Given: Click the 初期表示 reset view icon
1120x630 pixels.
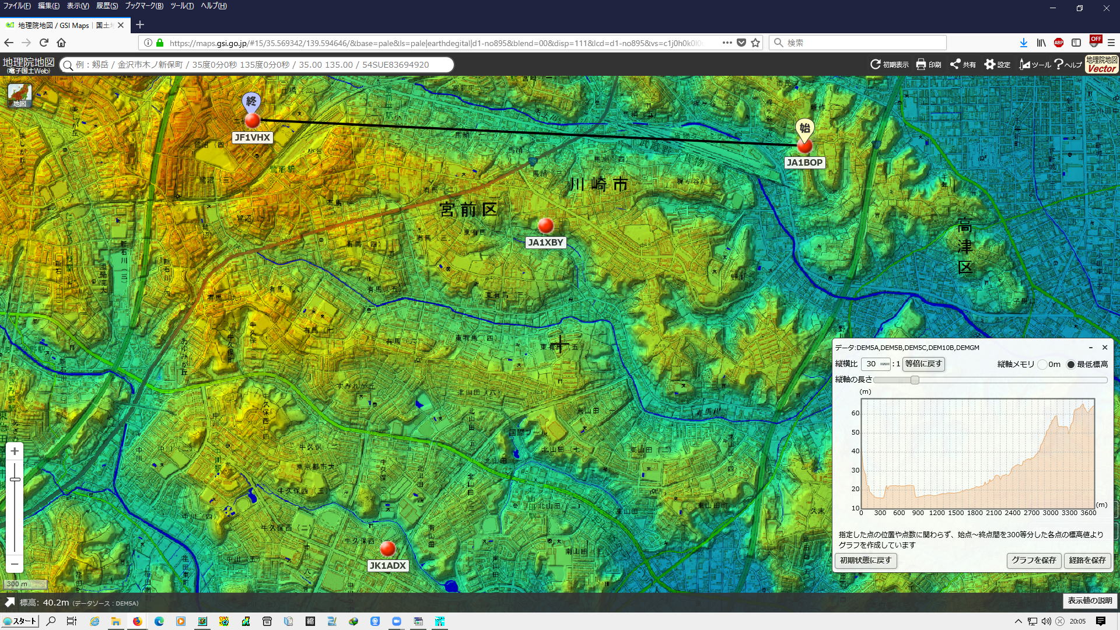Looking at the screenshot, I should pos(889,65).
